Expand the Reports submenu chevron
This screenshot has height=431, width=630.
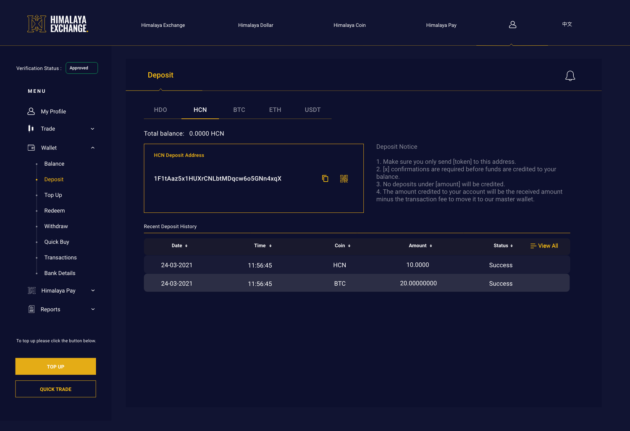[x=93, y=309]
